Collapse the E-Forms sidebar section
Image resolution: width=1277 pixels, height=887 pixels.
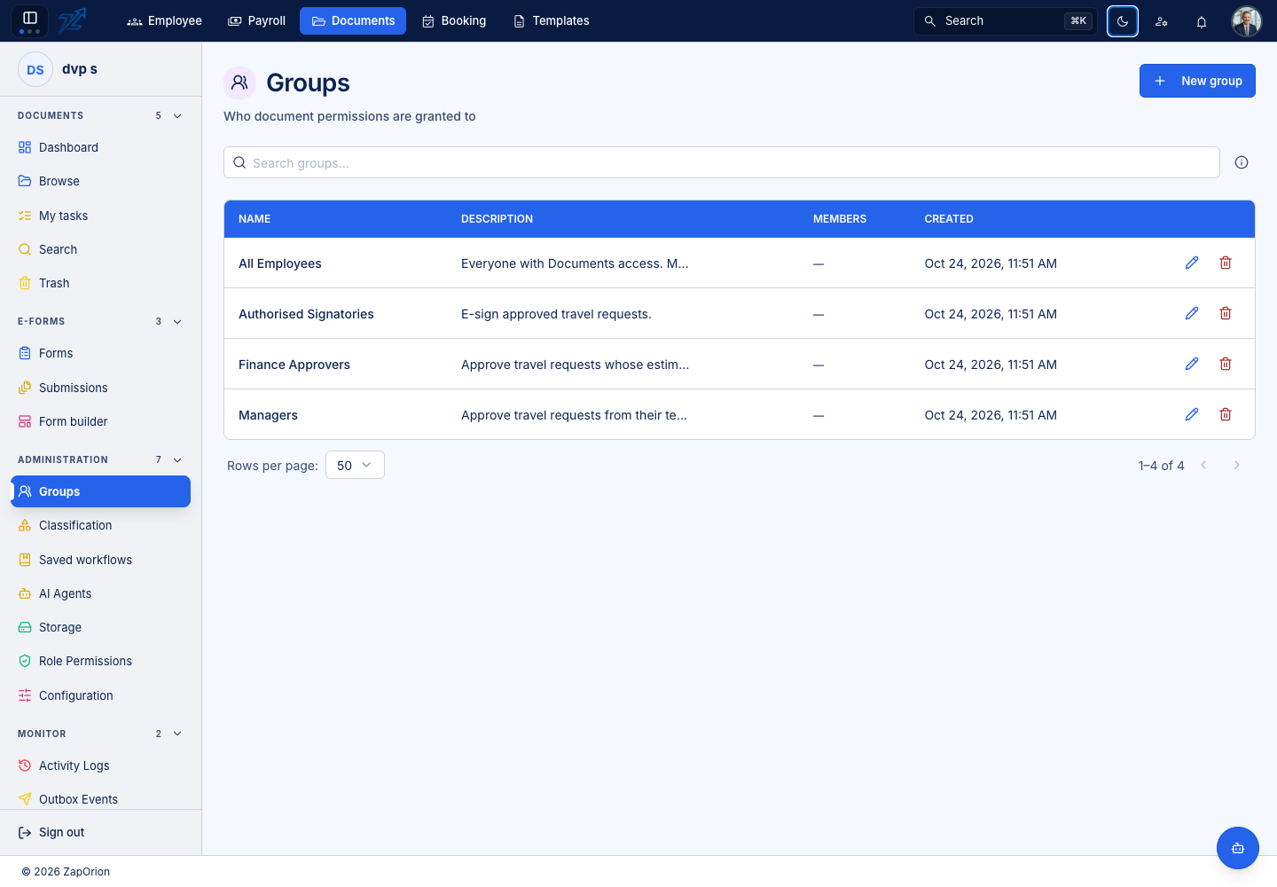tap(177, 322)
